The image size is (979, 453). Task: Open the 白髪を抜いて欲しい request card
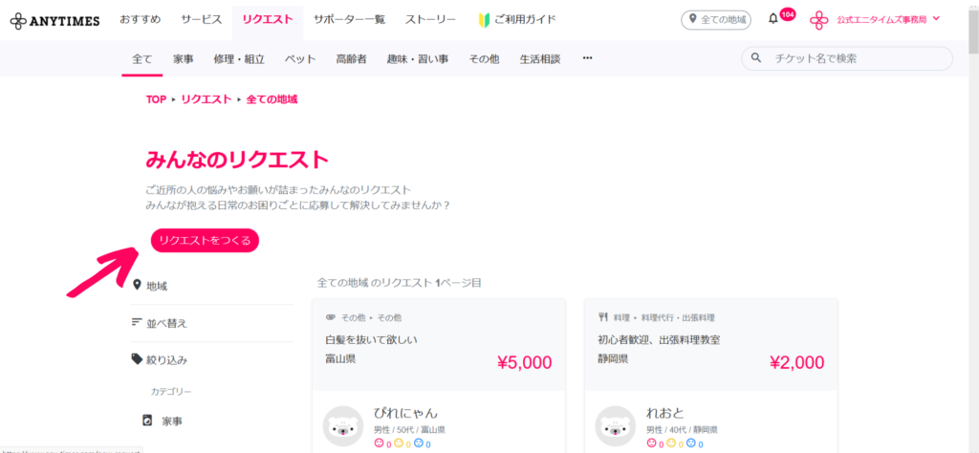point(371,339)
